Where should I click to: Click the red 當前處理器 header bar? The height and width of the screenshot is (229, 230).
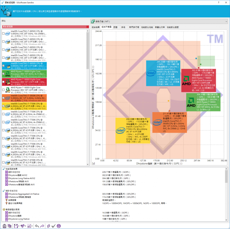[46, 27]
